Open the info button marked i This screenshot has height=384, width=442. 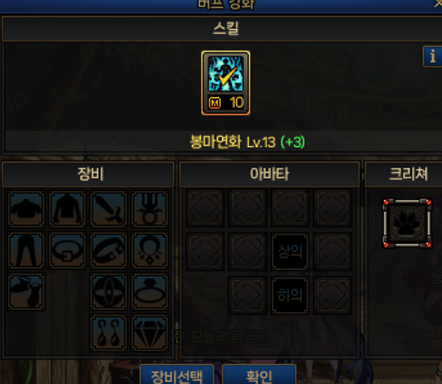pos(433,57)
